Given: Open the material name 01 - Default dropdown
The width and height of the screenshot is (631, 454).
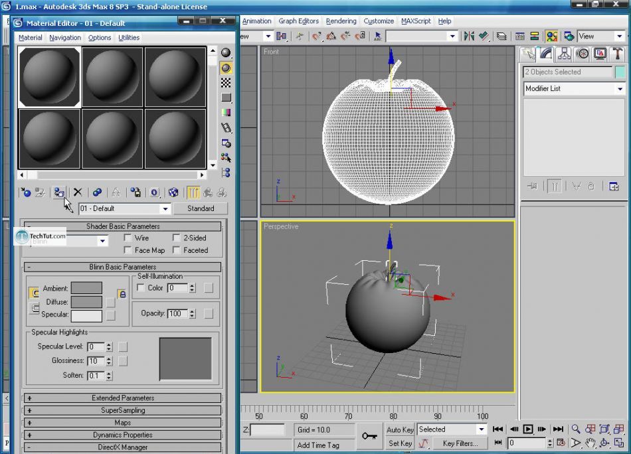Looking at the screenshot, I should point(165,208).
